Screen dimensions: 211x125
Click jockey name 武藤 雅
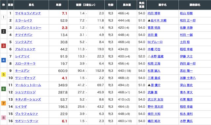(152, 92)
